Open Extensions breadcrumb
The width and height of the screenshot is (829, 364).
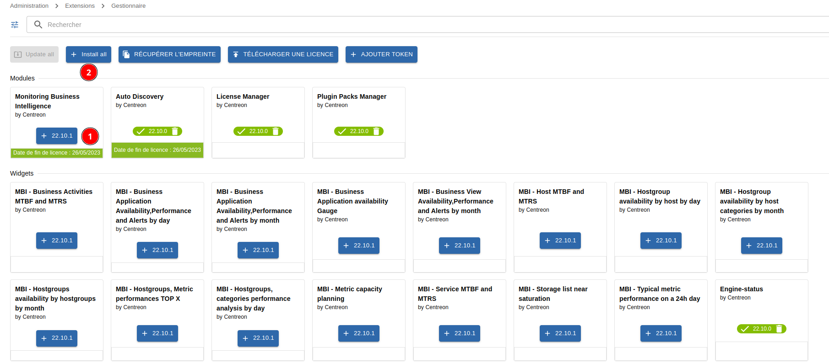80,6
